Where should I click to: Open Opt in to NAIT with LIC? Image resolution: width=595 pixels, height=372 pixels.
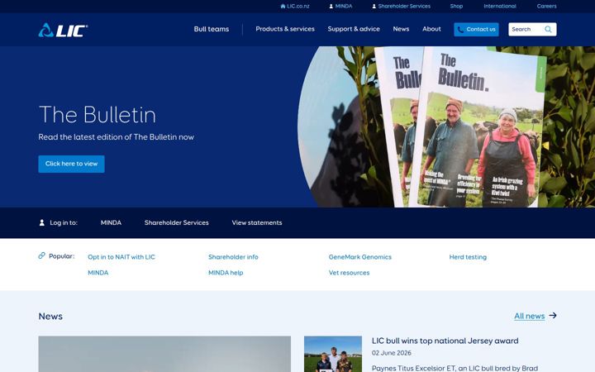[121, 257]
